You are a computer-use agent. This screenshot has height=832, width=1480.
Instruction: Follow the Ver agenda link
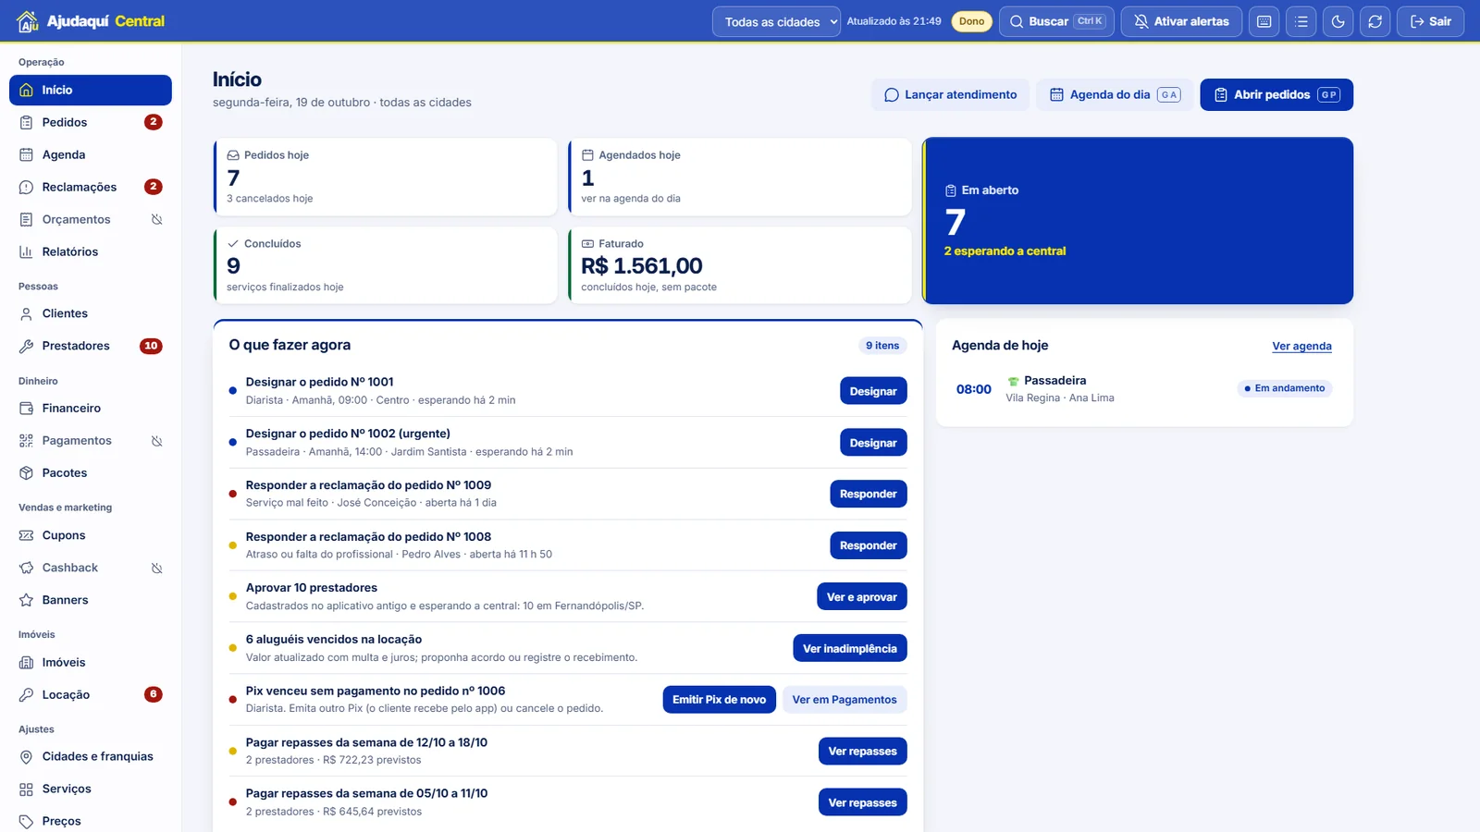pyautogui.click(x=1301, y=346)
